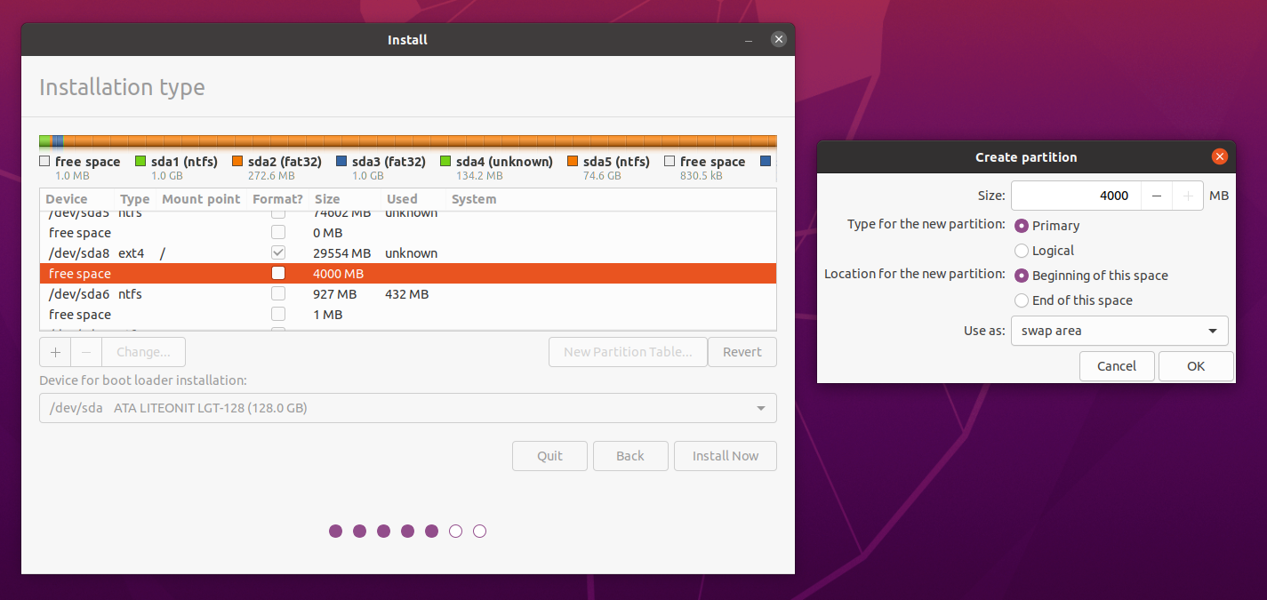Click the sda2 (fat32) orange legend swatch
This screenshot has height=600, width=1267.
237,162
